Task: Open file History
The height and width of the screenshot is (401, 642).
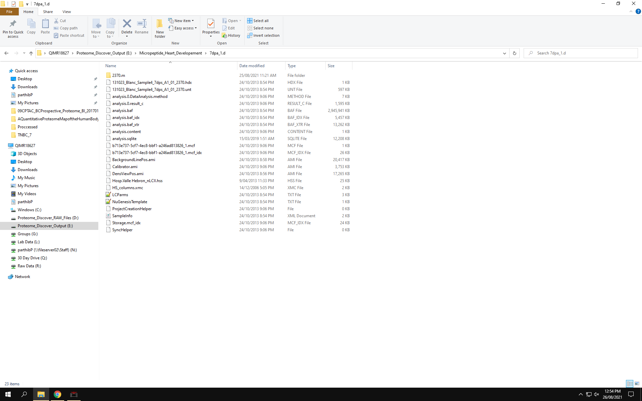Action: tap(231, 35)
